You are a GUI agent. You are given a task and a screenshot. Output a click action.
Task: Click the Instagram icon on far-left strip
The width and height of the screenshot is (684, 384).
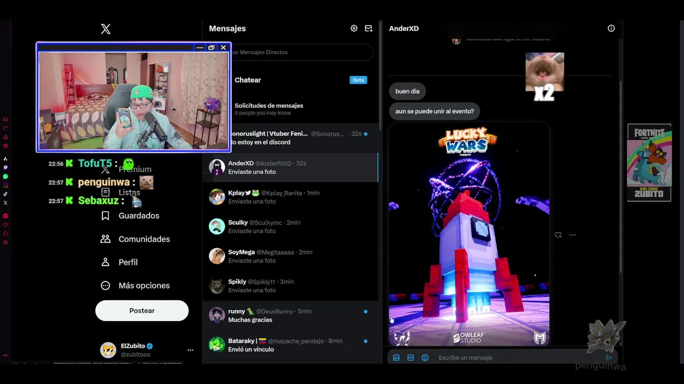coord(5,185)
